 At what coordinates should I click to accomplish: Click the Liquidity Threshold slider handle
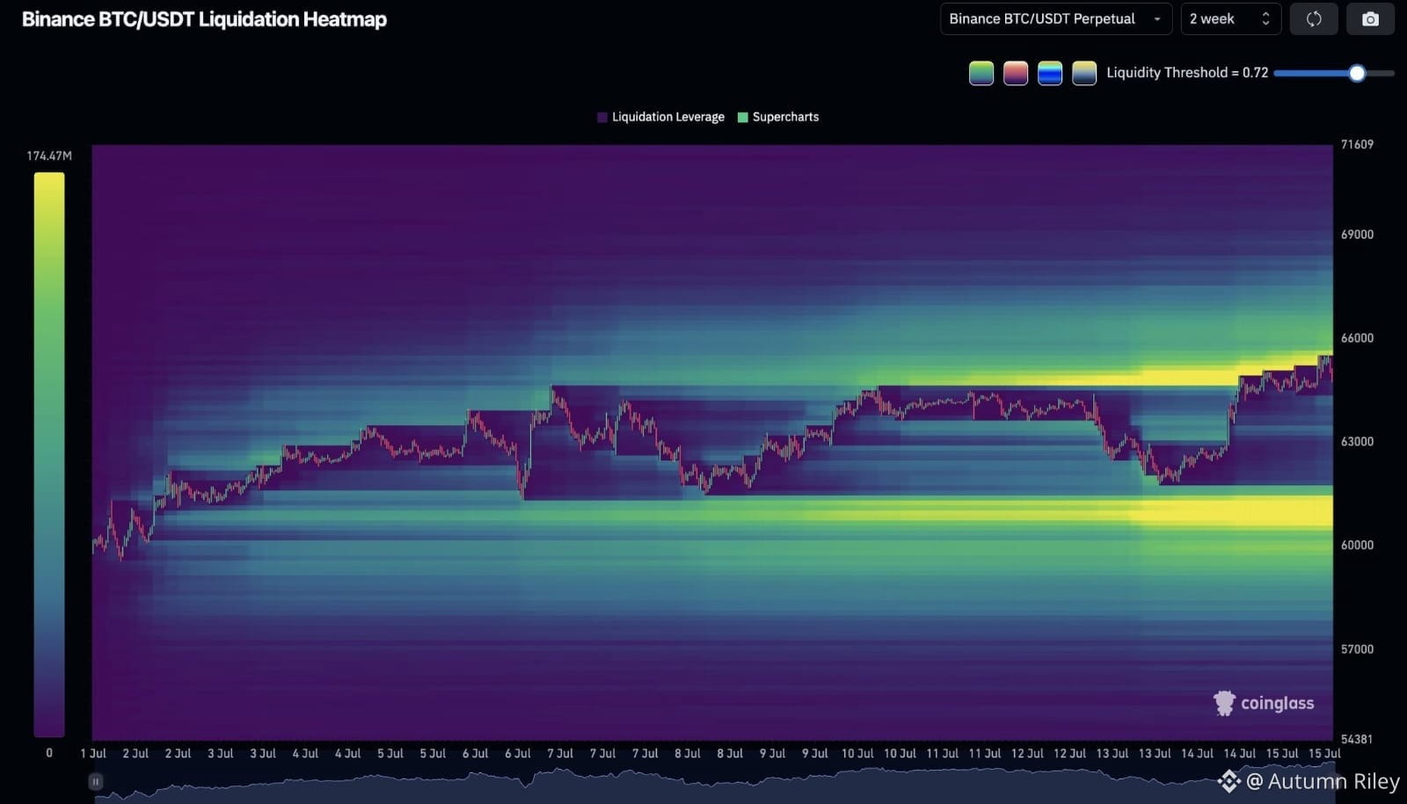click(1357, 73)
